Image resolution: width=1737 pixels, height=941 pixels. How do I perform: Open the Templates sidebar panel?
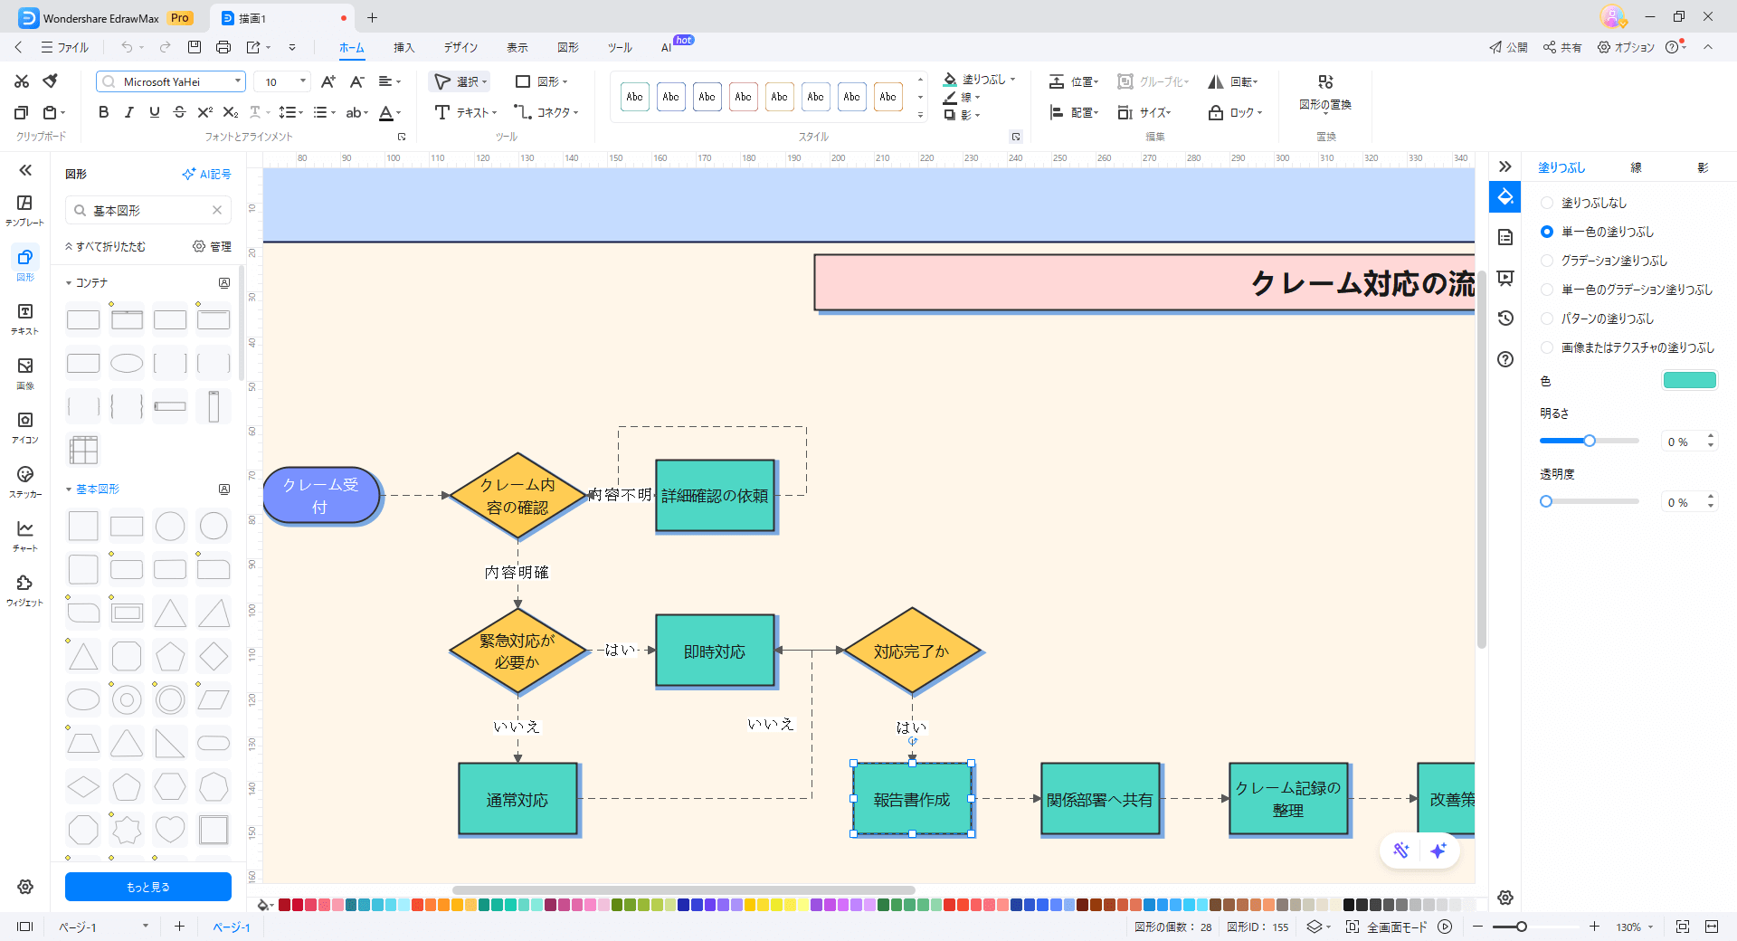[x=24, y=210]
